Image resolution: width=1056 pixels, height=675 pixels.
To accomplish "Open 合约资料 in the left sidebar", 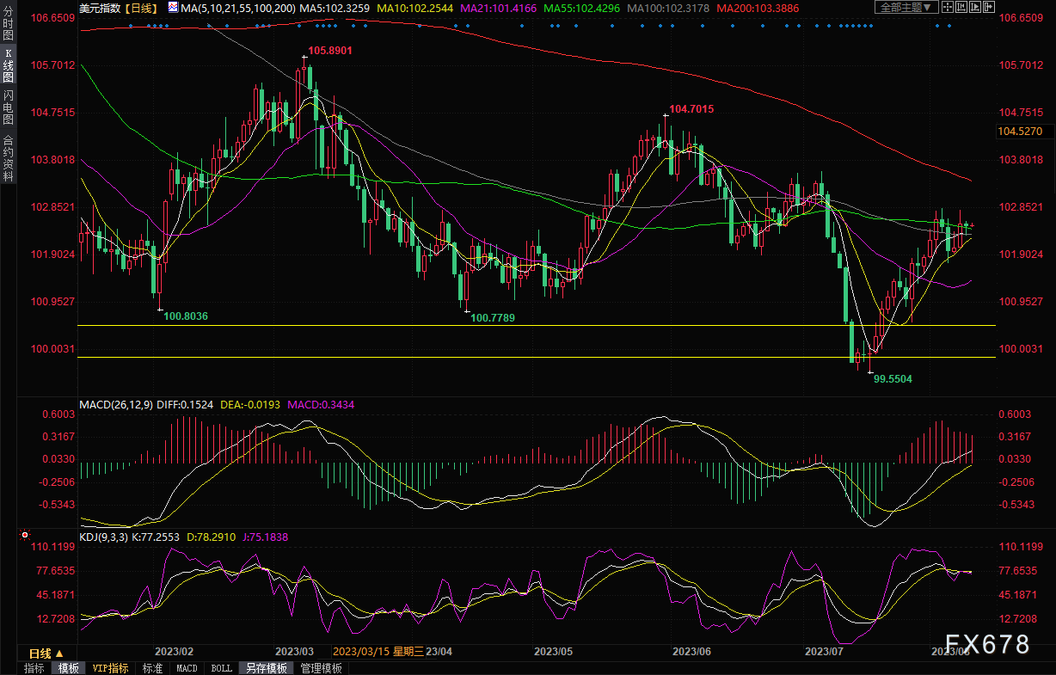I will point(8,158).
